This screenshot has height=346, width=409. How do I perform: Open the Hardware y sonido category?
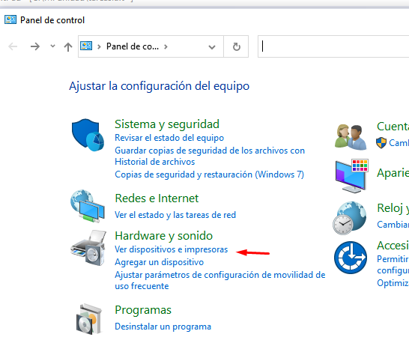(164, 236)
